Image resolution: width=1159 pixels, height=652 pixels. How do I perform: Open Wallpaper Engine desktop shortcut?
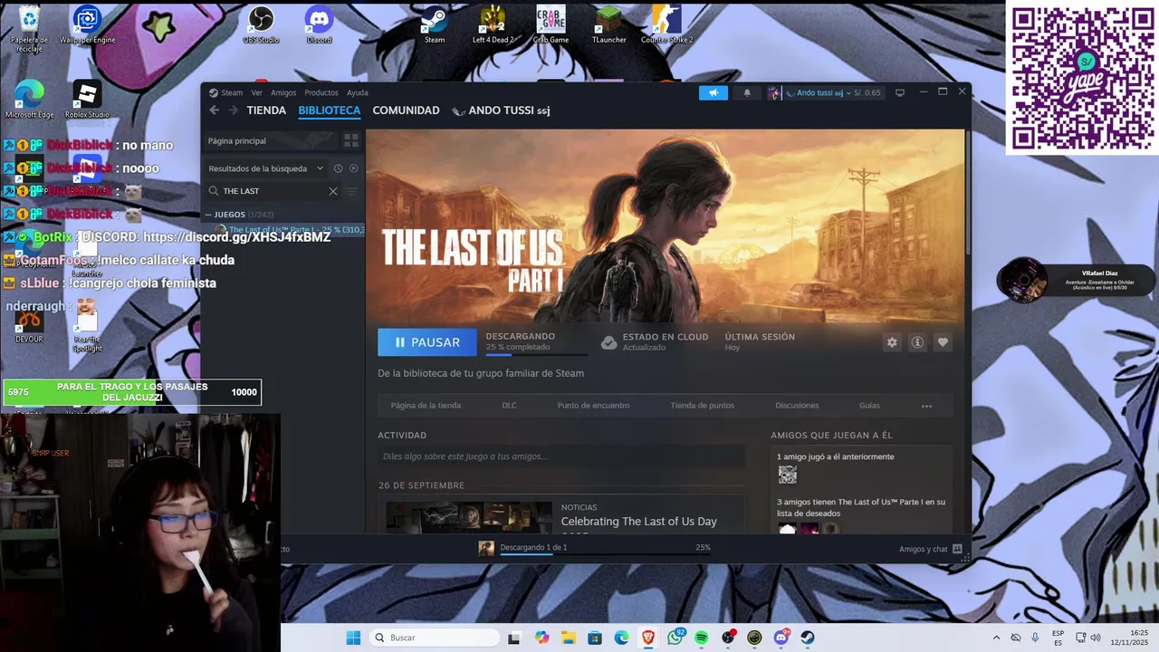tap(87, 24)
